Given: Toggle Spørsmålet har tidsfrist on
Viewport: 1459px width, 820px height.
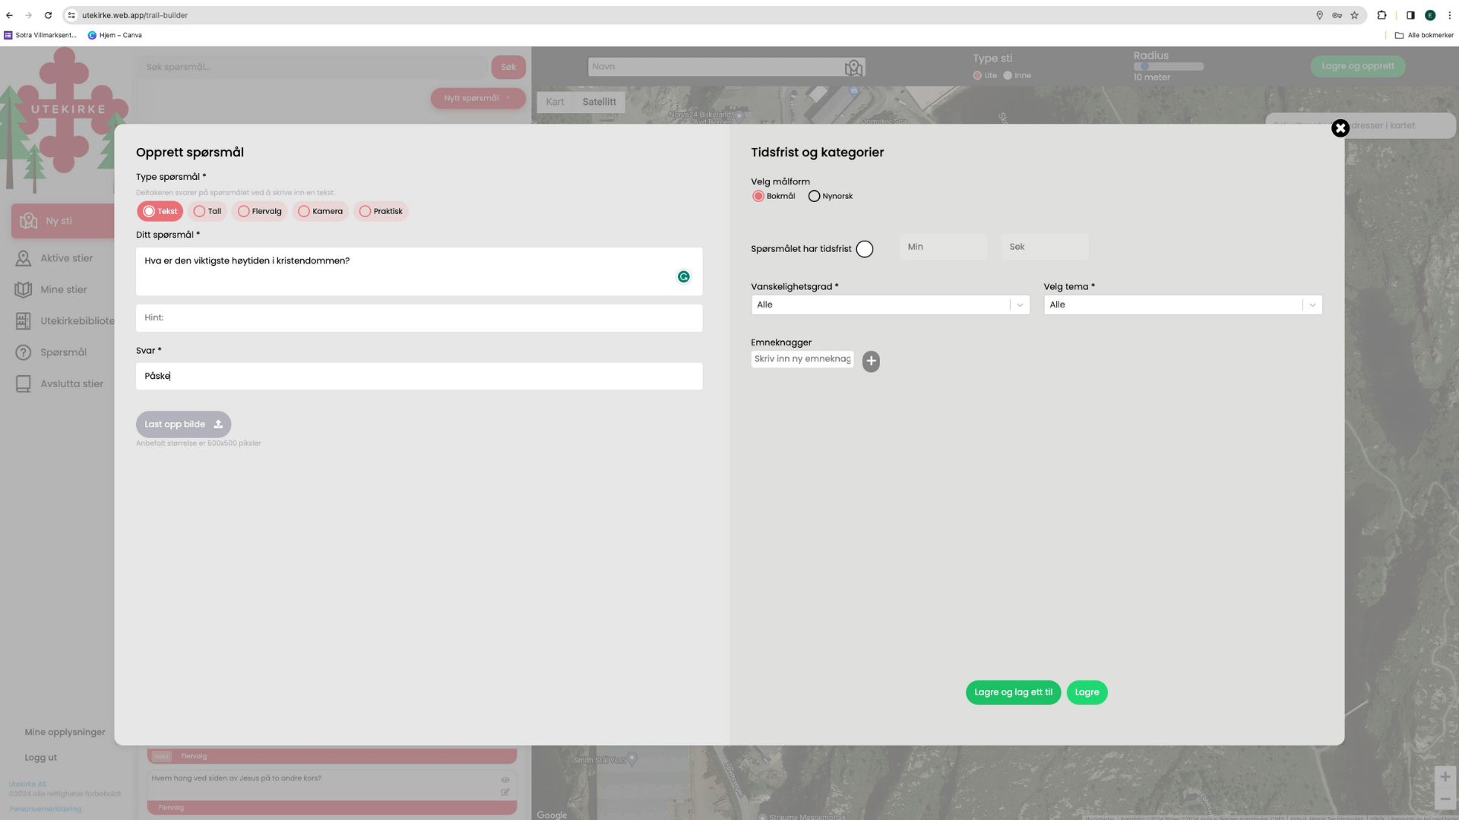Looking at the screenshot, I should click(864, 249).
